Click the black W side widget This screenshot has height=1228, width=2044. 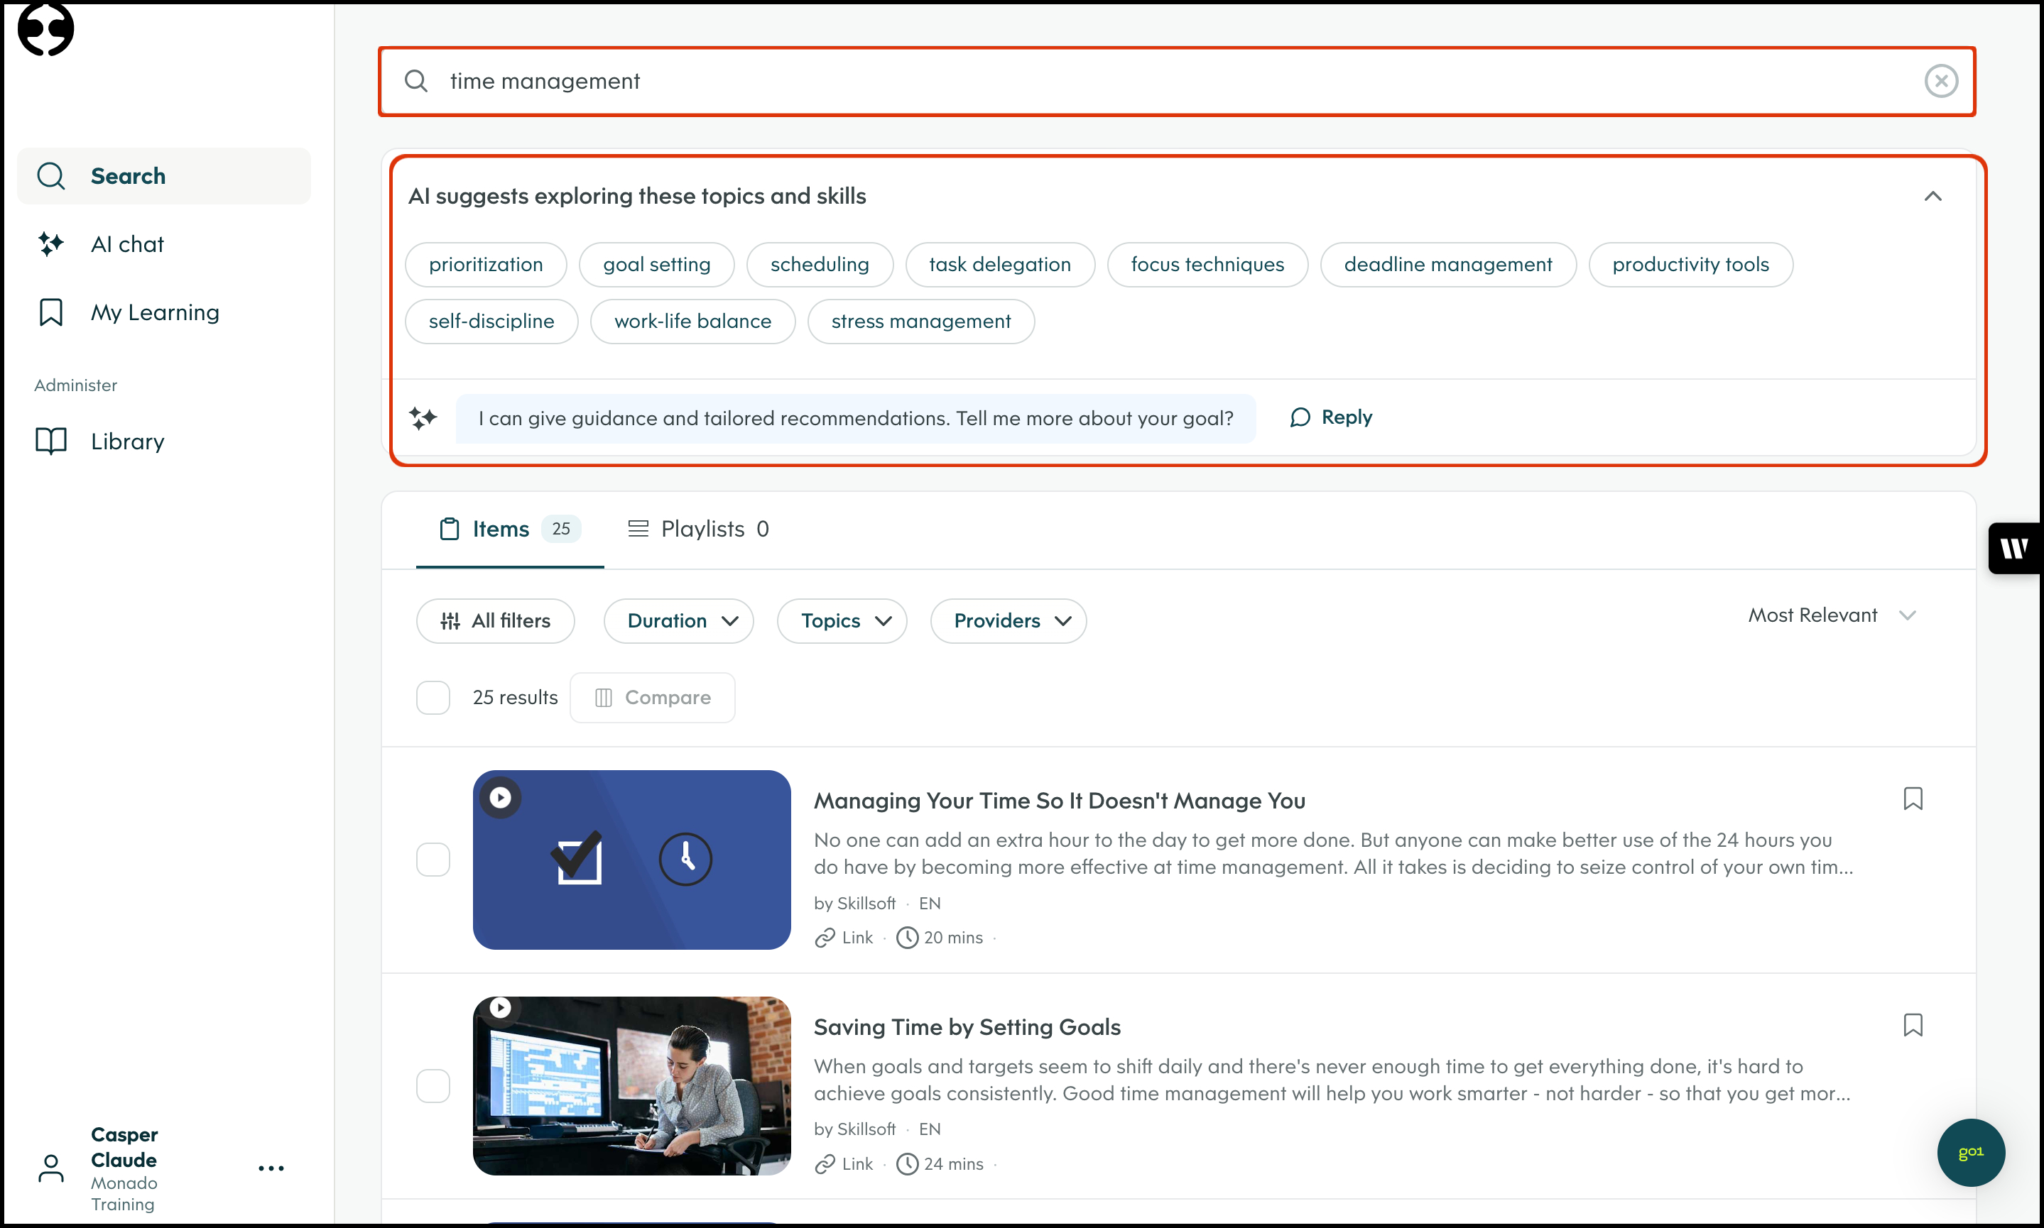[2013, 548]
